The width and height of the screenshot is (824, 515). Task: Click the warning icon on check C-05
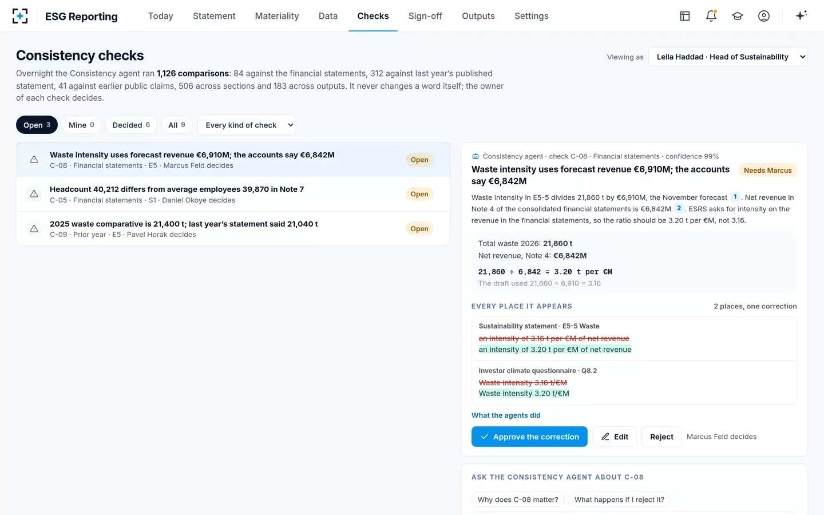click(34, 194)
